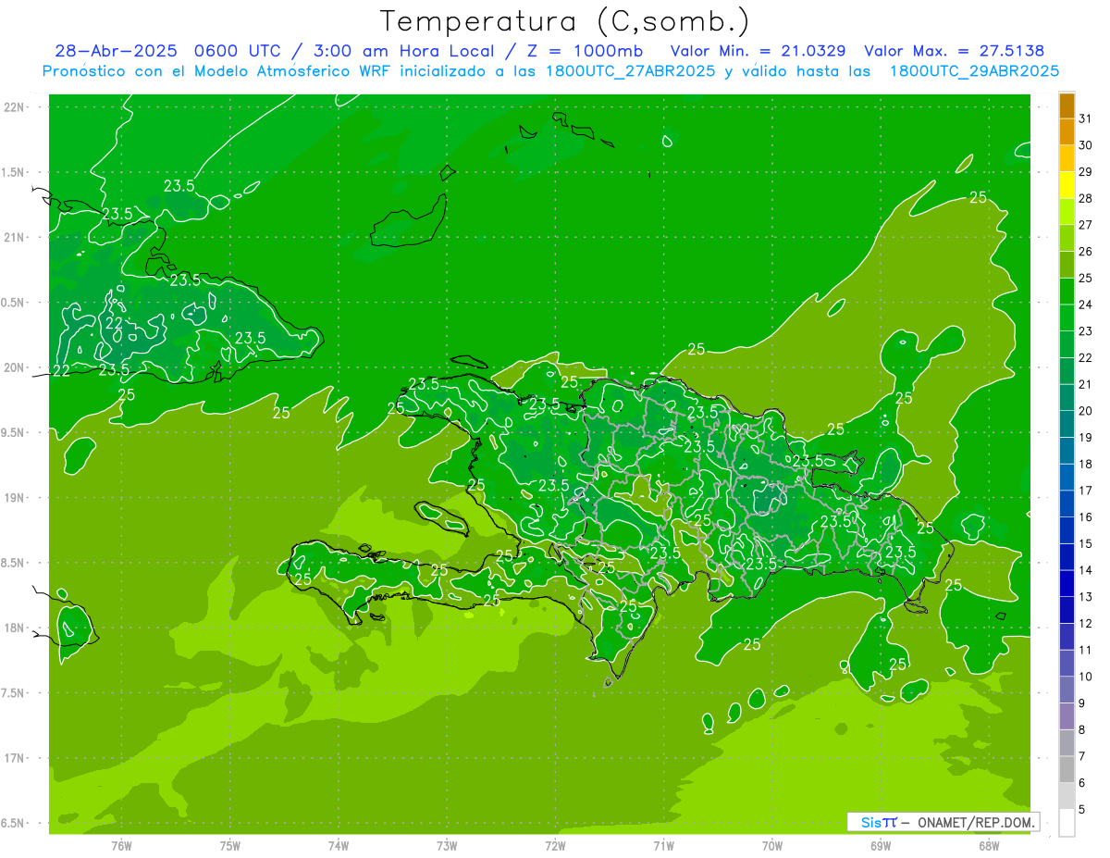Click legend swatch between 30 and 31
This screenshot has height=858, width=1110.
tap(1067, 131)
